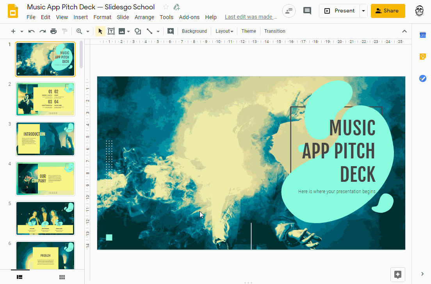Image resolution: width=431 pixels, height=284 pixels.
Task: Activate the Select cursor tool
Action: point(100,31)
